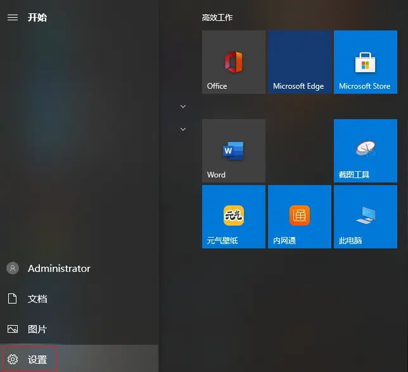Open the Office tile
The image size is (408, 372).
tap(233, 62)
